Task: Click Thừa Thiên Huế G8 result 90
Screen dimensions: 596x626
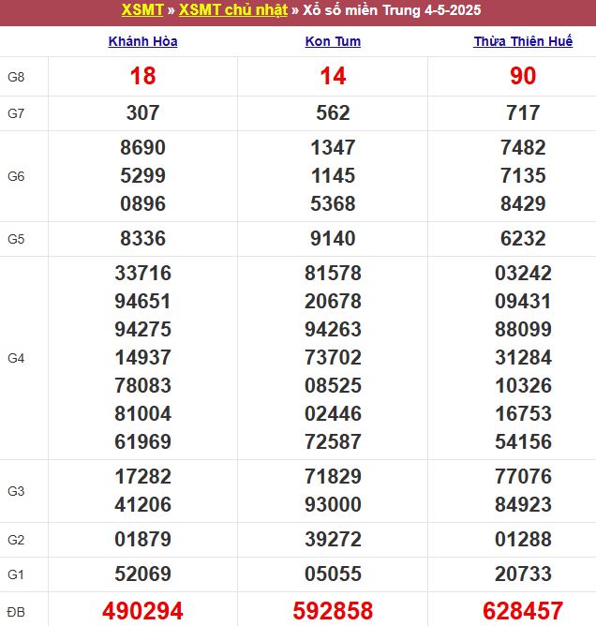Action: click(523, 76)
